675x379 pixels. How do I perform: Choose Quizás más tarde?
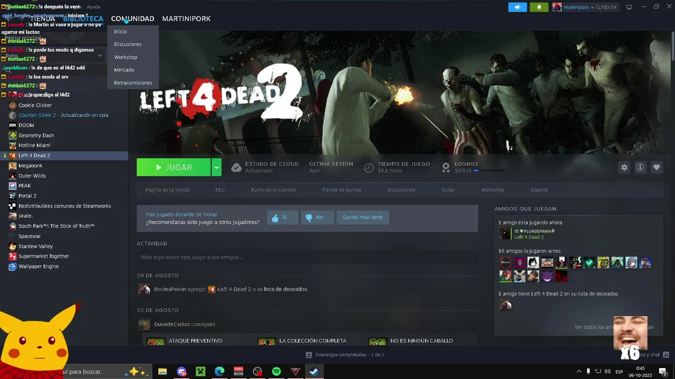[363, 217]
